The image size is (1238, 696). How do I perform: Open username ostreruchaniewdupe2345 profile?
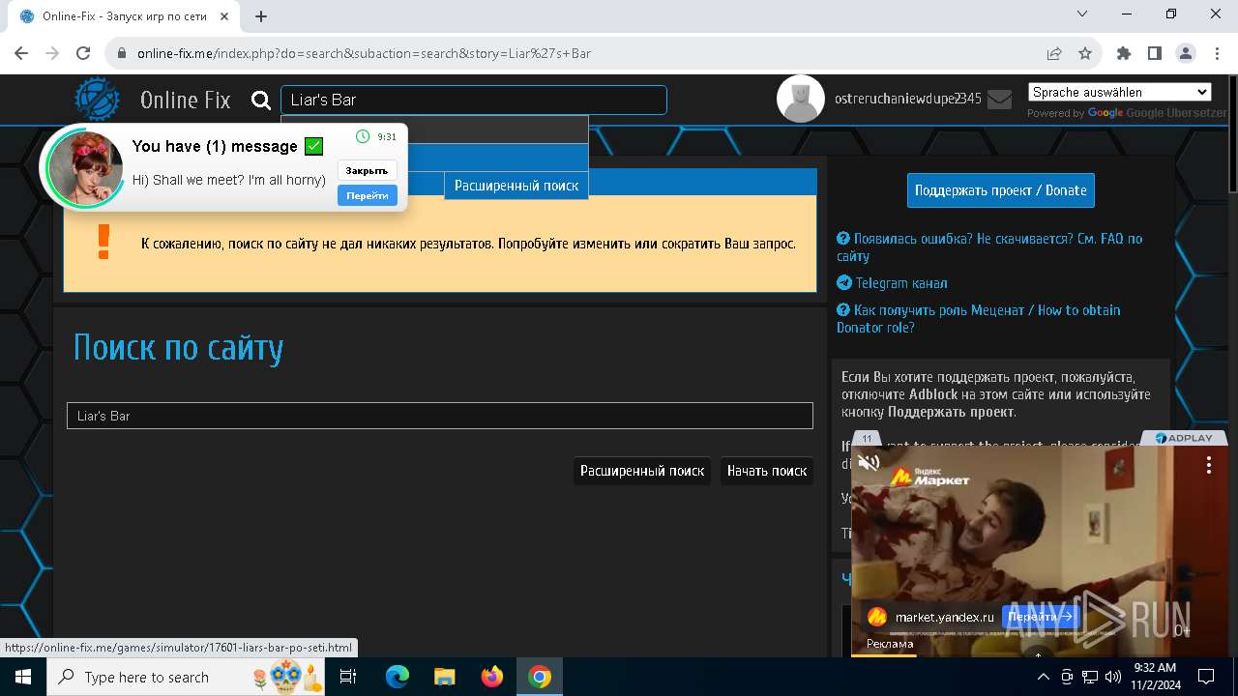[908, 99]
